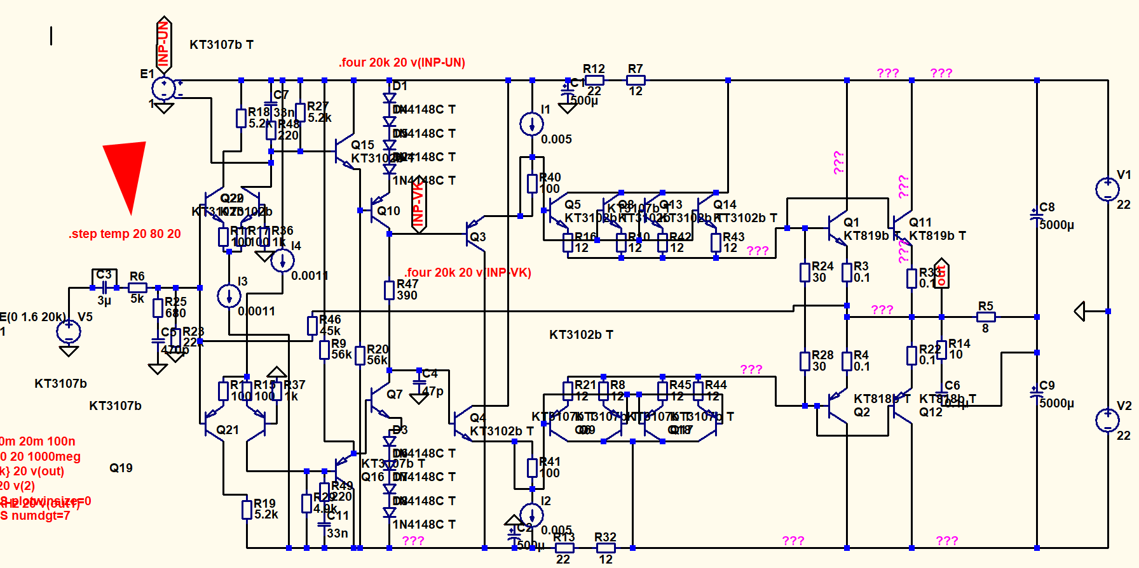
Task: Click the Q15 transistor symbol
Action: 344,151
